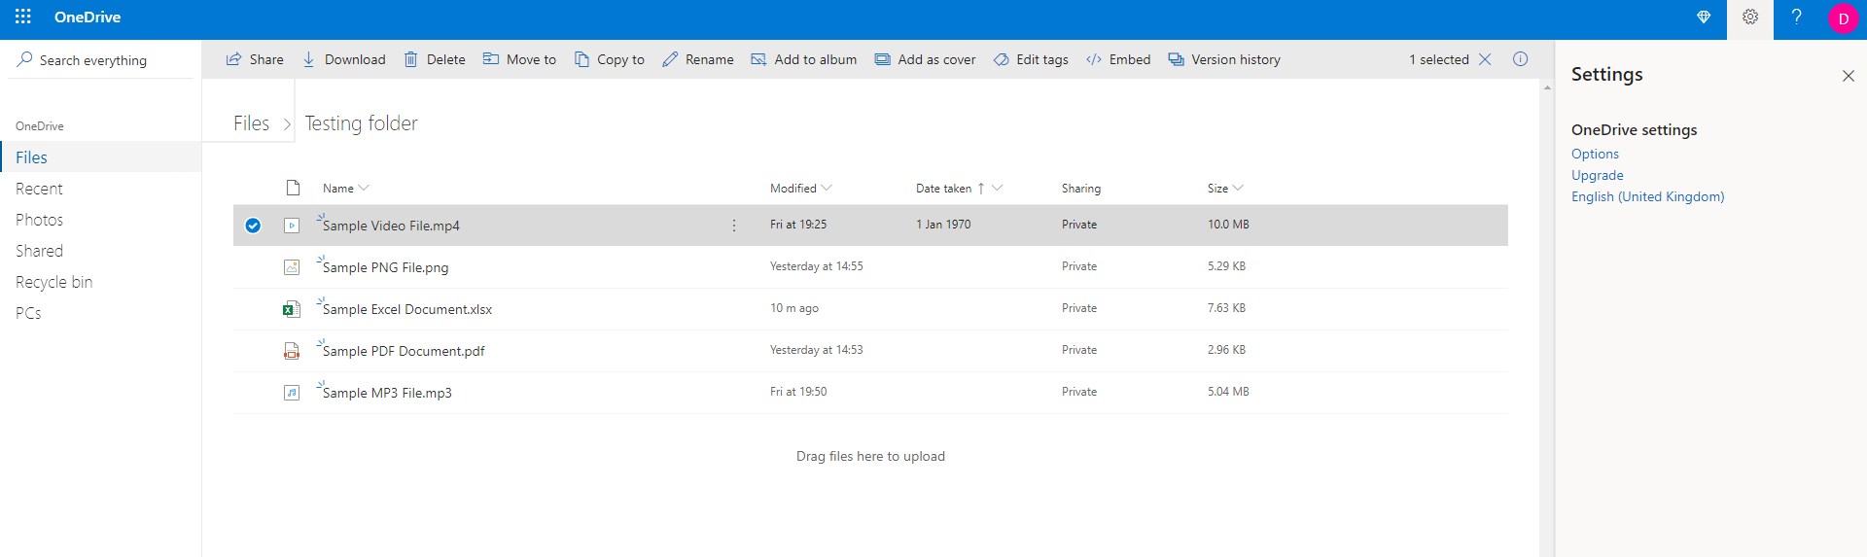
Task: Open Sample Video File.mp4
Action: tap(391, 226)
